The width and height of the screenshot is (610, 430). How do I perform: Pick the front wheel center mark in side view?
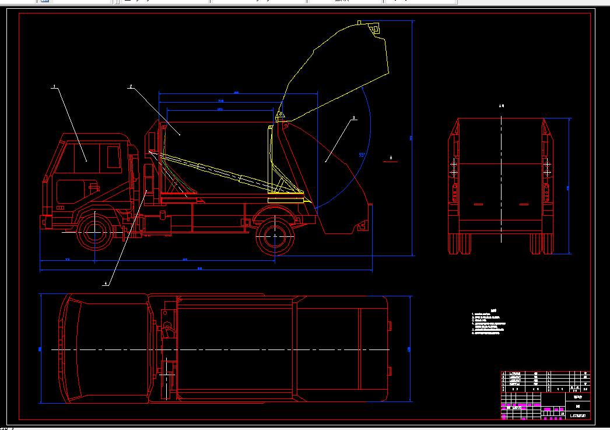pos(95,232)
